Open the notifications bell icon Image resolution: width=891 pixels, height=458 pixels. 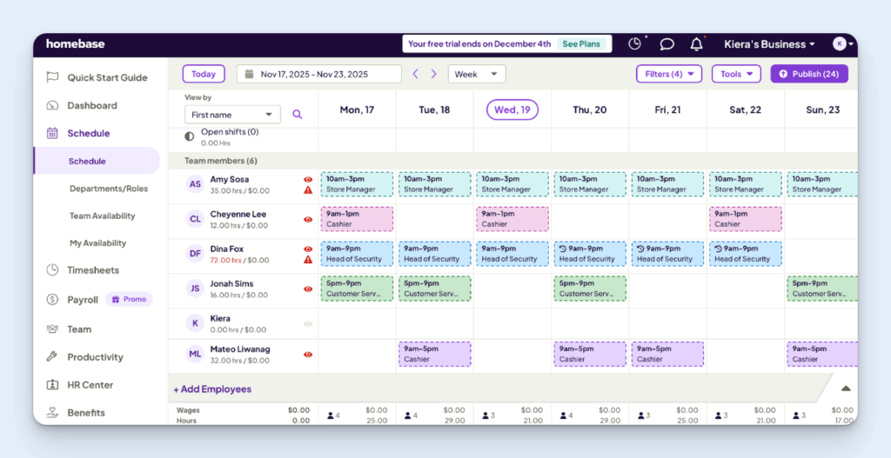696,44
